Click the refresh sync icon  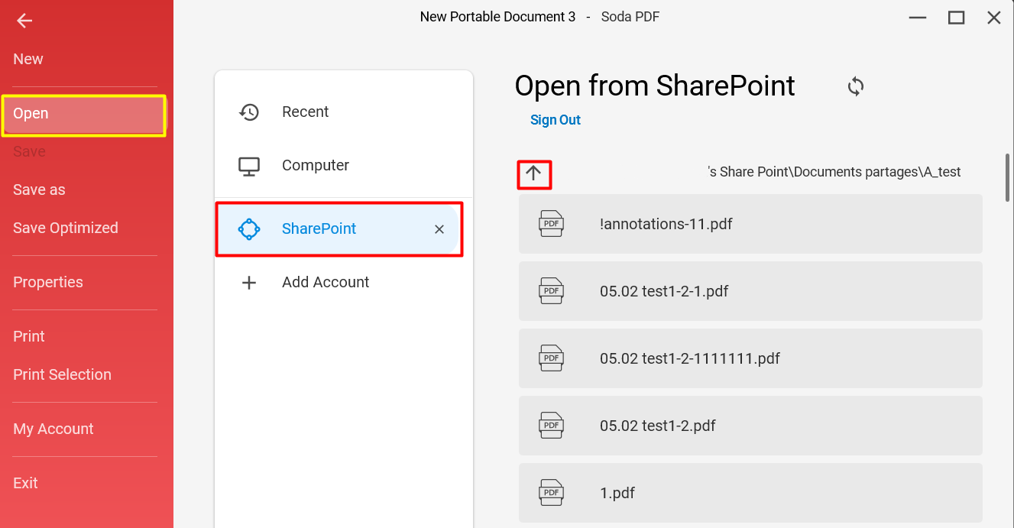856,86
